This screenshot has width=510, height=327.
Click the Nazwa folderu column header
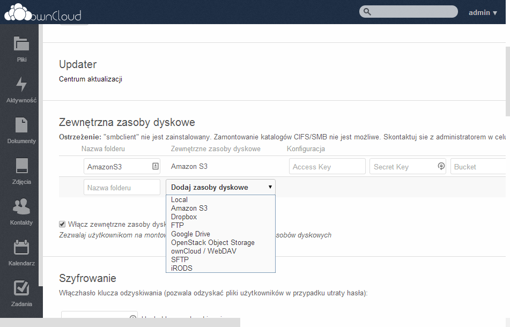[x=103, y=149]
